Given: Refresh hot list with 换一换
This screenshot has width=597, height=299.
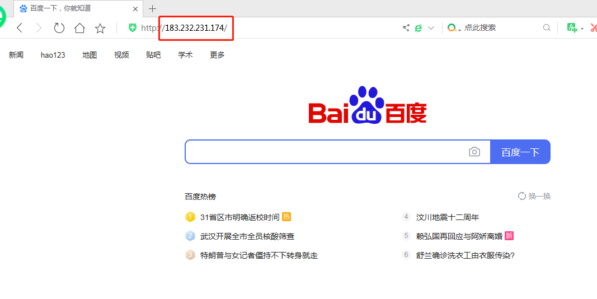Looking at the screenshot, I should [x=534, y=196].
